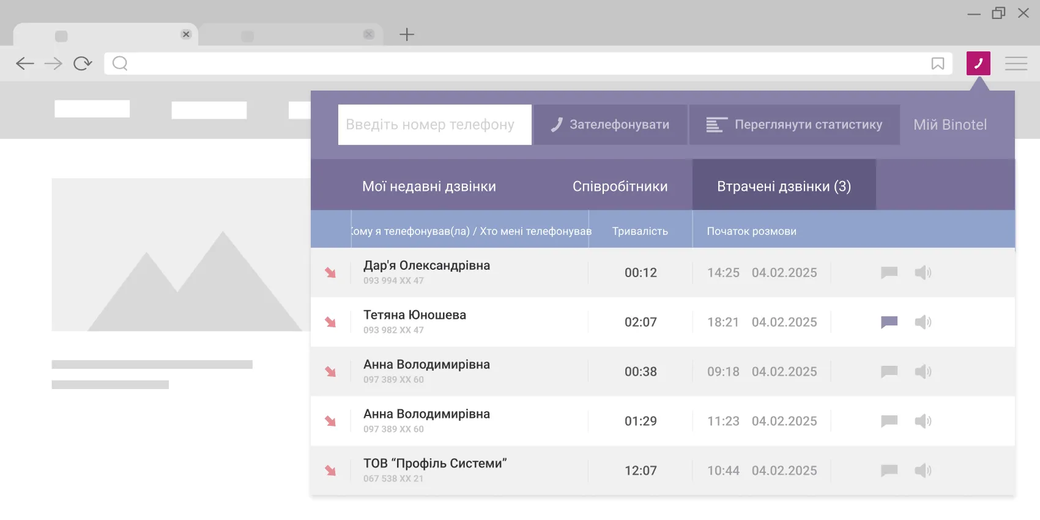Click the Початок розмови column header
Viewport: 1040px width, 520px height.
point(752,231)
